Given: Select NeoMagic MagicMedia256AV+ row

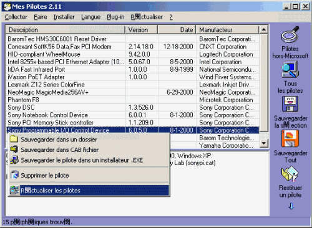Looking at the screenshot, I should (132, 92).
